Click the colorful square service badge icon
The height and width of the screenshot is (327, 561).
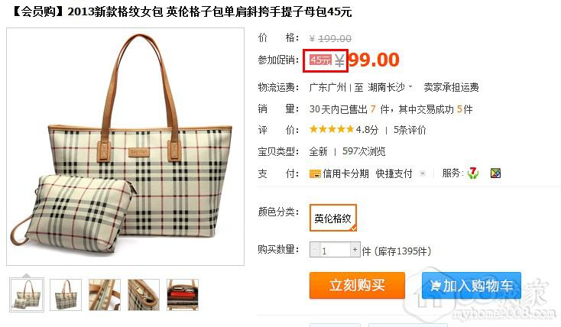495,173
